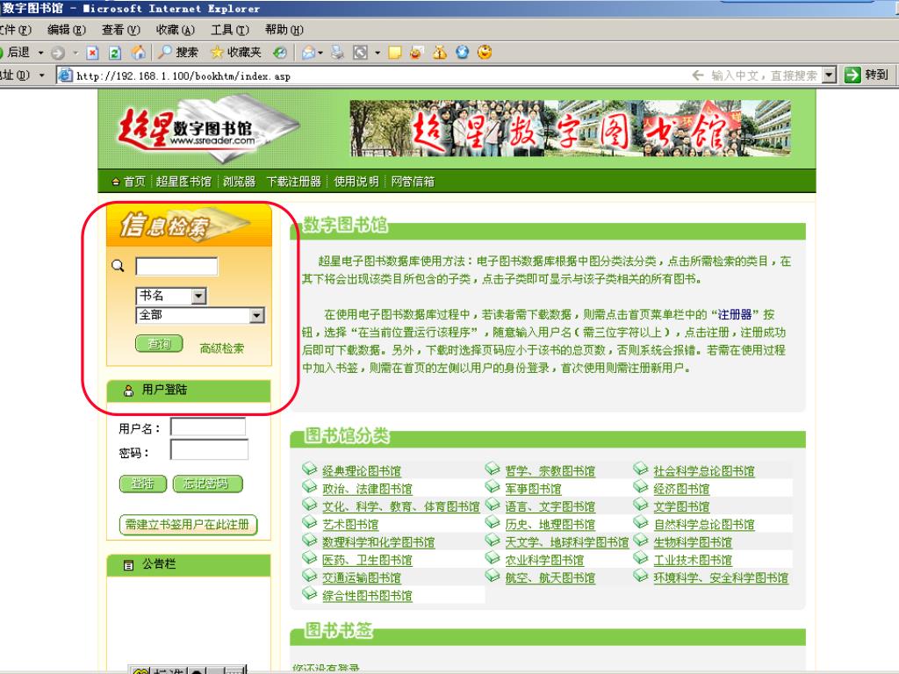Open the 工具 (Tools) menu
The image size is (899, 674).
pos(230,30)
